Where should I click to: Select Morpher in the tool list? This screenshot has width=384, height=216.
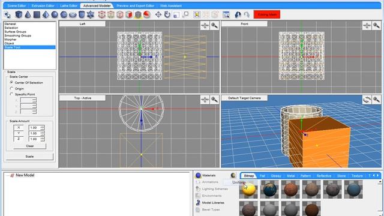pyautogui.click(x=10, y=40)
